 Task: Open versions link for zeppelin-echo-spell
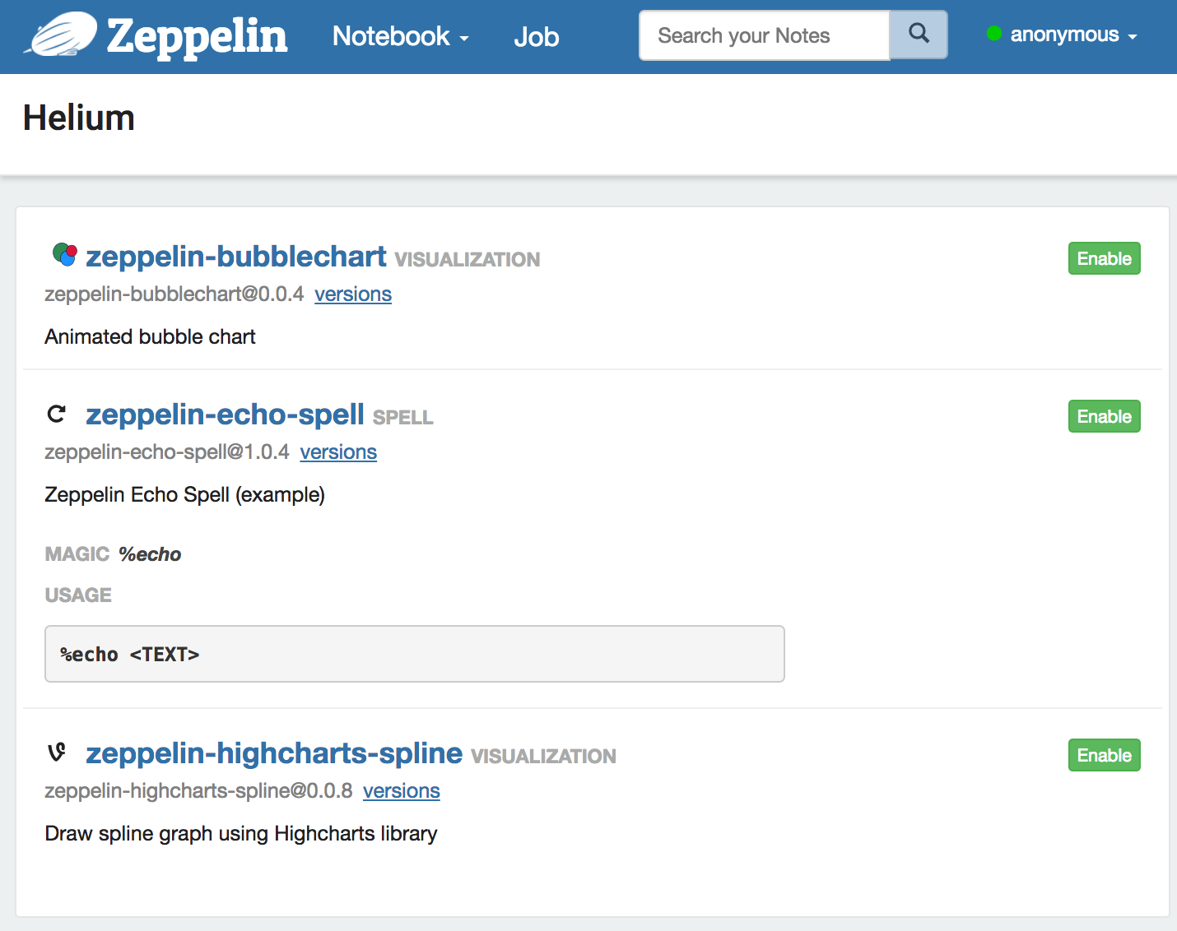pyautogui.click(x=337, y=452)
